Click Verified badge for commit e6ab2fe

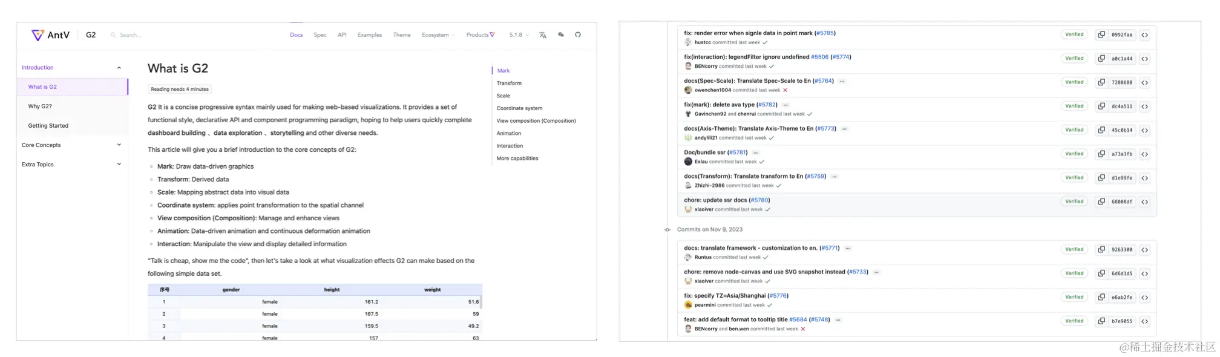(x=1074, y=297)
